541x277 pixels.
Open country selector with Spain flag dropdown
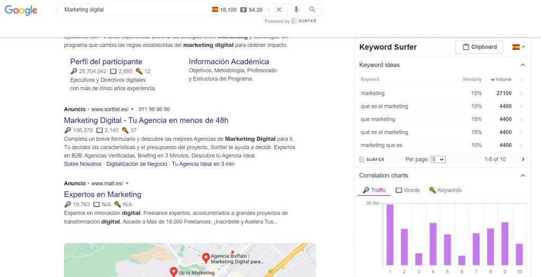pyautogui.click(x=519, y=47)
